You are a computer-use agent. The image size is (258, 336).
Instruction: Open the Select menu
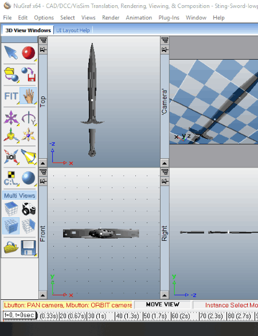coord(68,18)
